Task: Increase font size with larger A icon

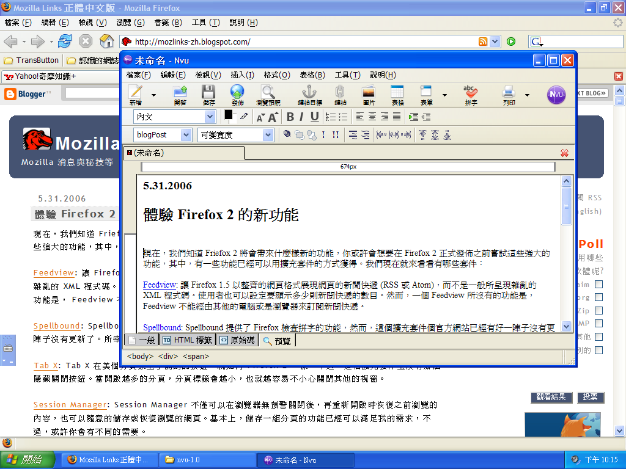Action: [x=273, y=117]
